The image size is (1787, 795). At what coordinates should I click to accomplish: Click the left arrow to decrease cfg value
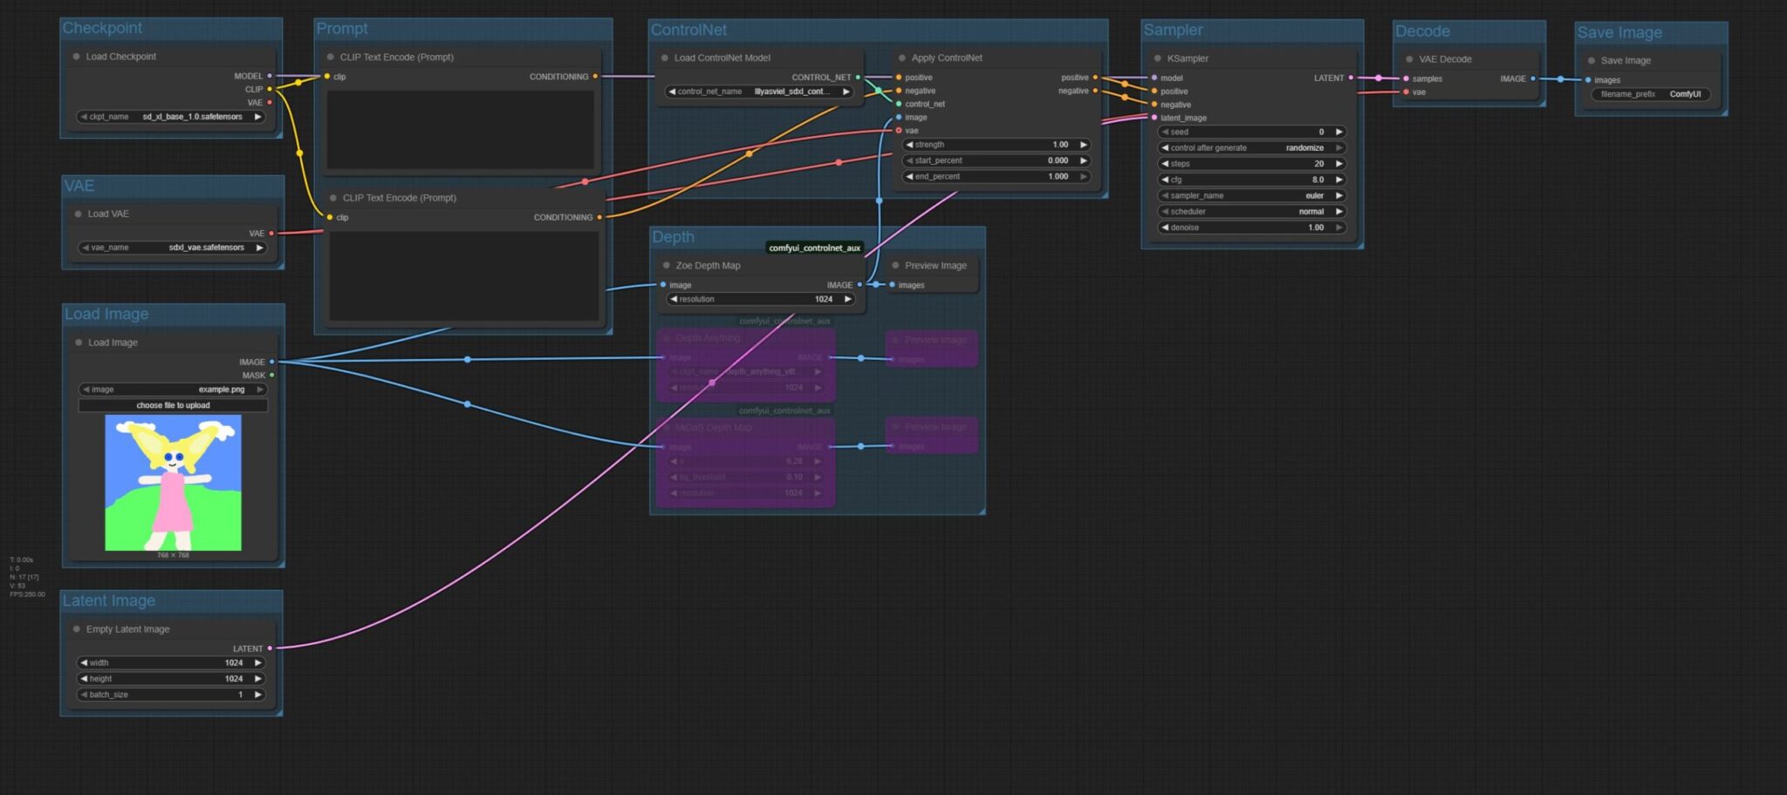pyautogui.click(x=1163, y=179)
